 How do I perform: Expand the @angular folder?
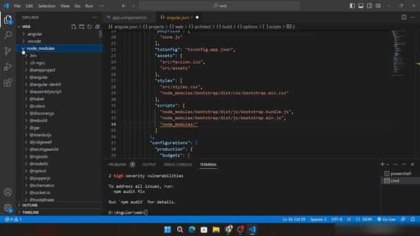(59, 77)
